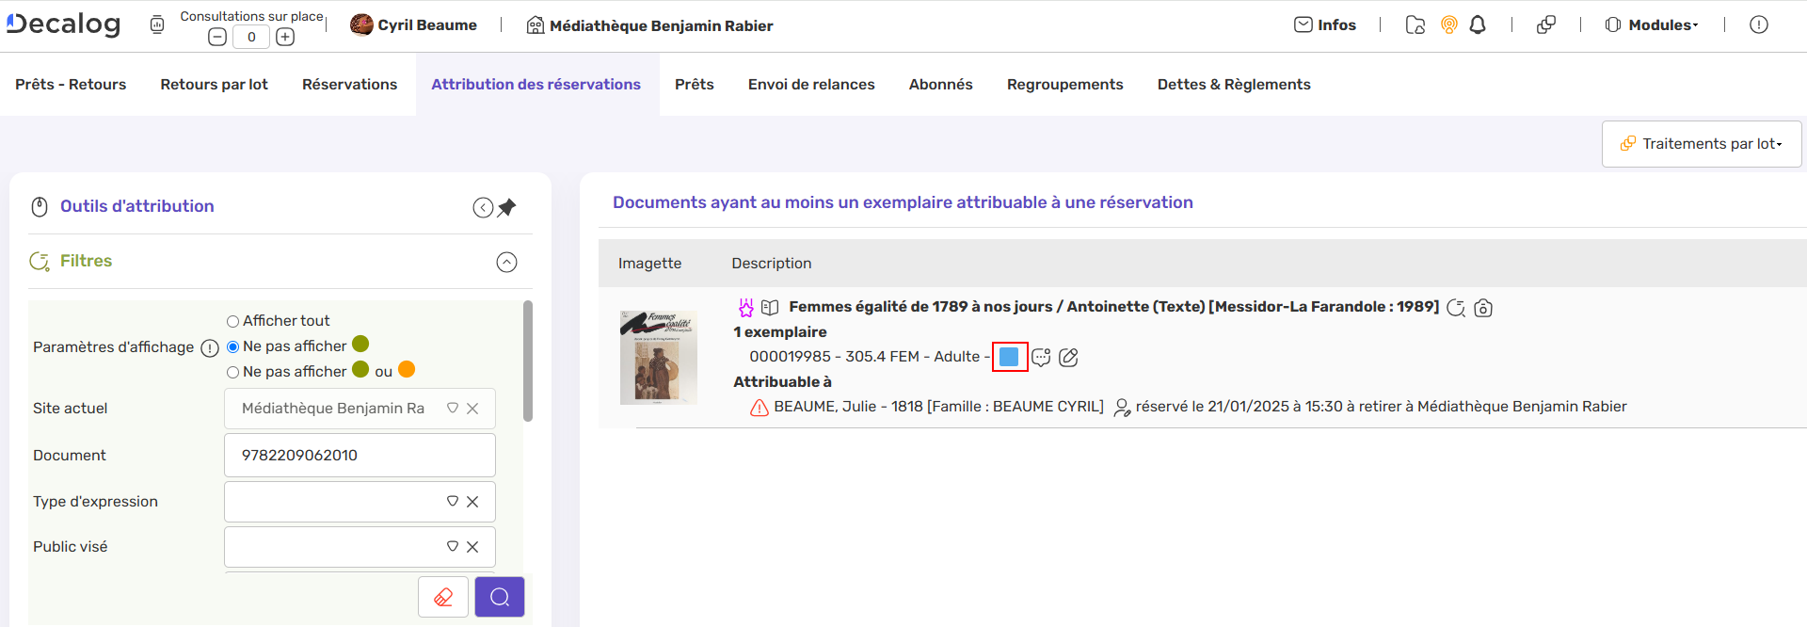Click the Imagette column header

click(x=649, y=264)
